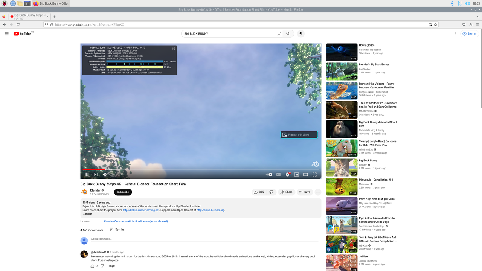The height and width of the screenshot is (271, 482).
Task: Open file manager from taskbar
Action: point(20,3)
